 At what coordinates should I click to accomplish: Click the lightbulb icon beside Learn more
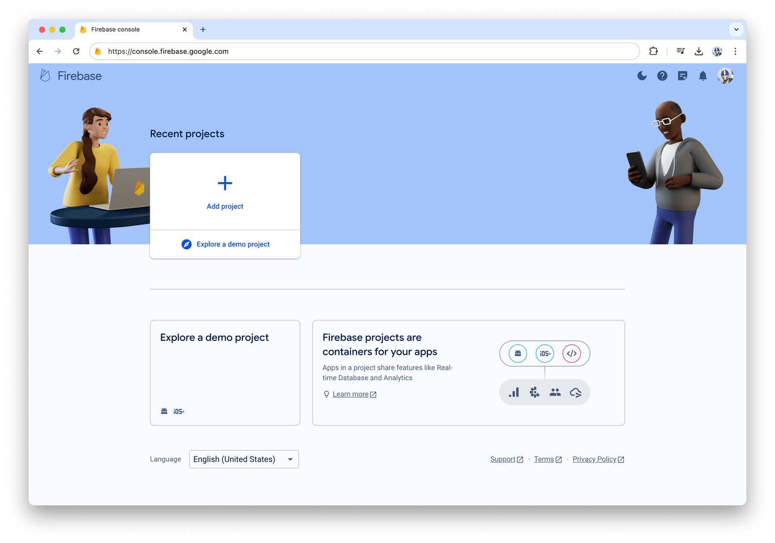(326, 394)
